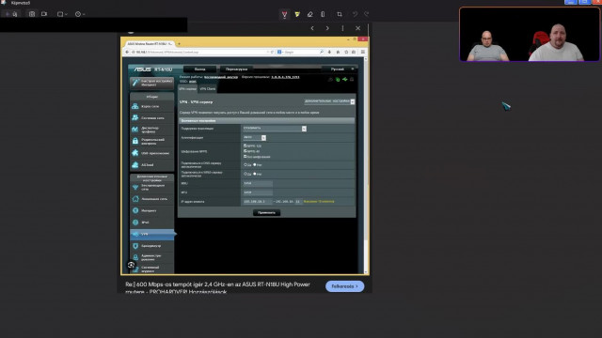602x338 pixels.
Task: Go to previous image in viewer
Action: (x=312, y=28)
